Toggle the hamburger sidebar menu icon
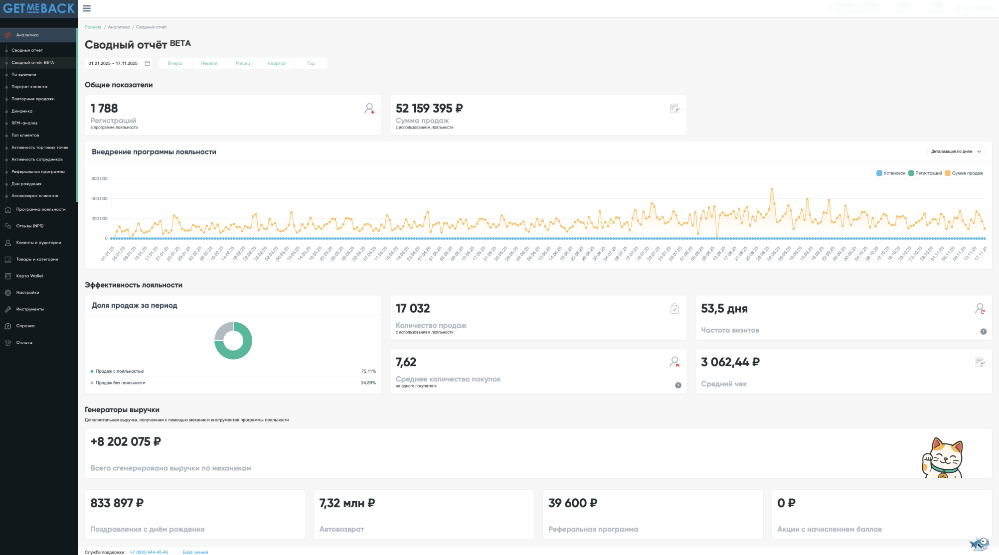Image resolution: width=999 pixels, height=555 pixels. [87, 8]
